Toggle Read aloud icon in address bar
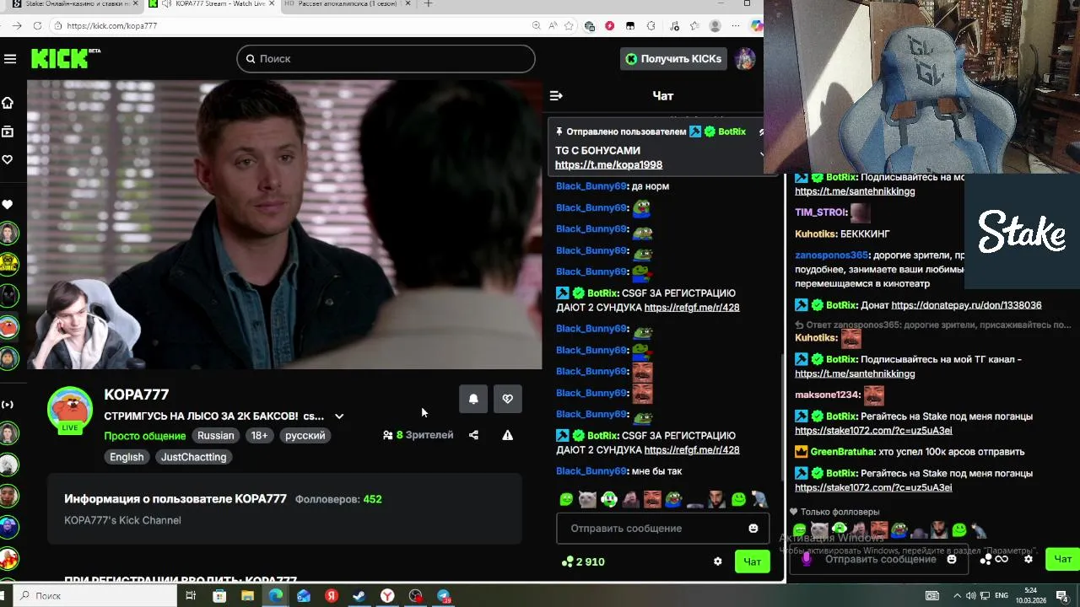 (x=553, y=26)
